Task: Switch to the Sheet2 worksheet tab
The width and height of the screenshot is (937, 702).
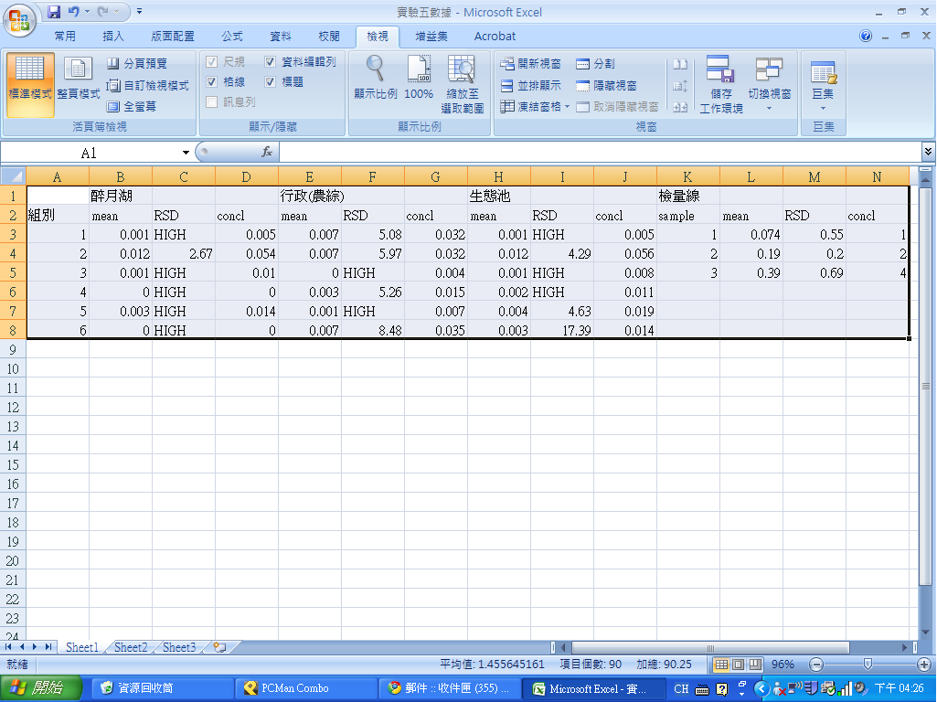Action: coord(131,647)
